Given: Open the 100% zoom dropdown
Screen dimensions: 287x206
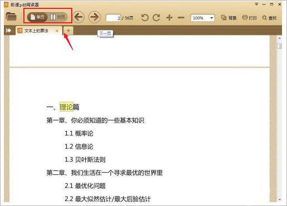Looking at the screenshot, I should [x=202, y=18].
